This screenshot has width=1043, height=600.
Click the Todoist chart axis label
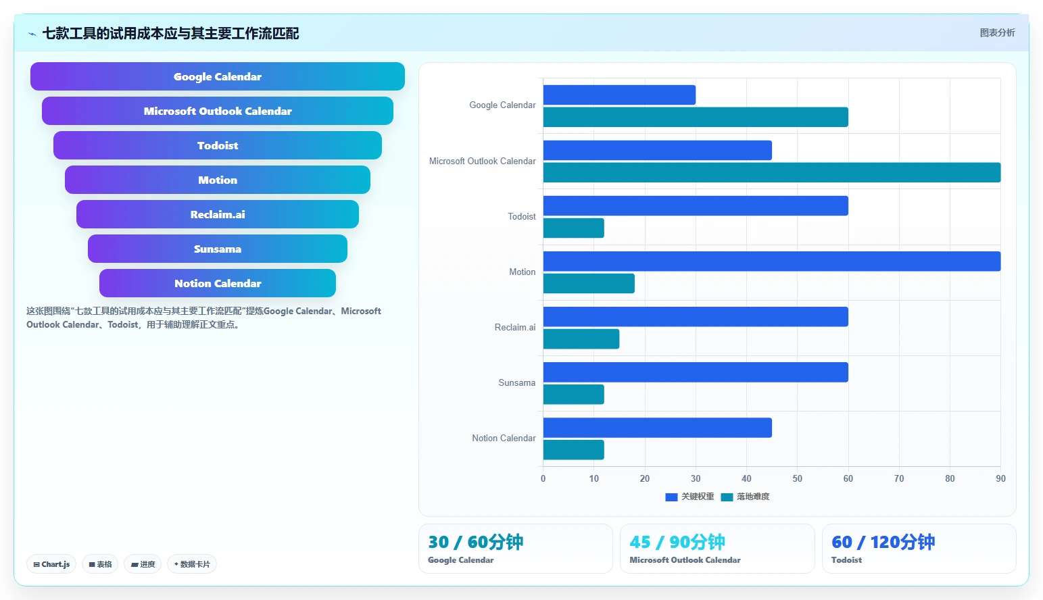click(x=522, y=217)
